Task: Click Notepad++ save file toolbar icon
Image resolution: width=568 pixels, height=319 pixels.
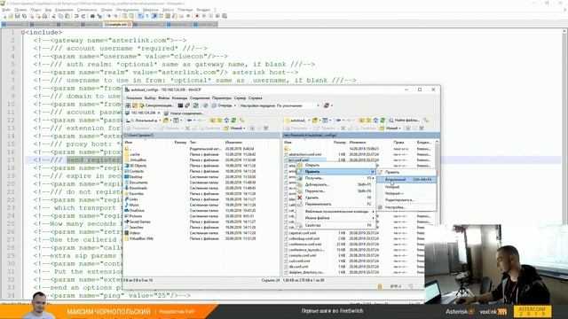Action: point(18,16)
